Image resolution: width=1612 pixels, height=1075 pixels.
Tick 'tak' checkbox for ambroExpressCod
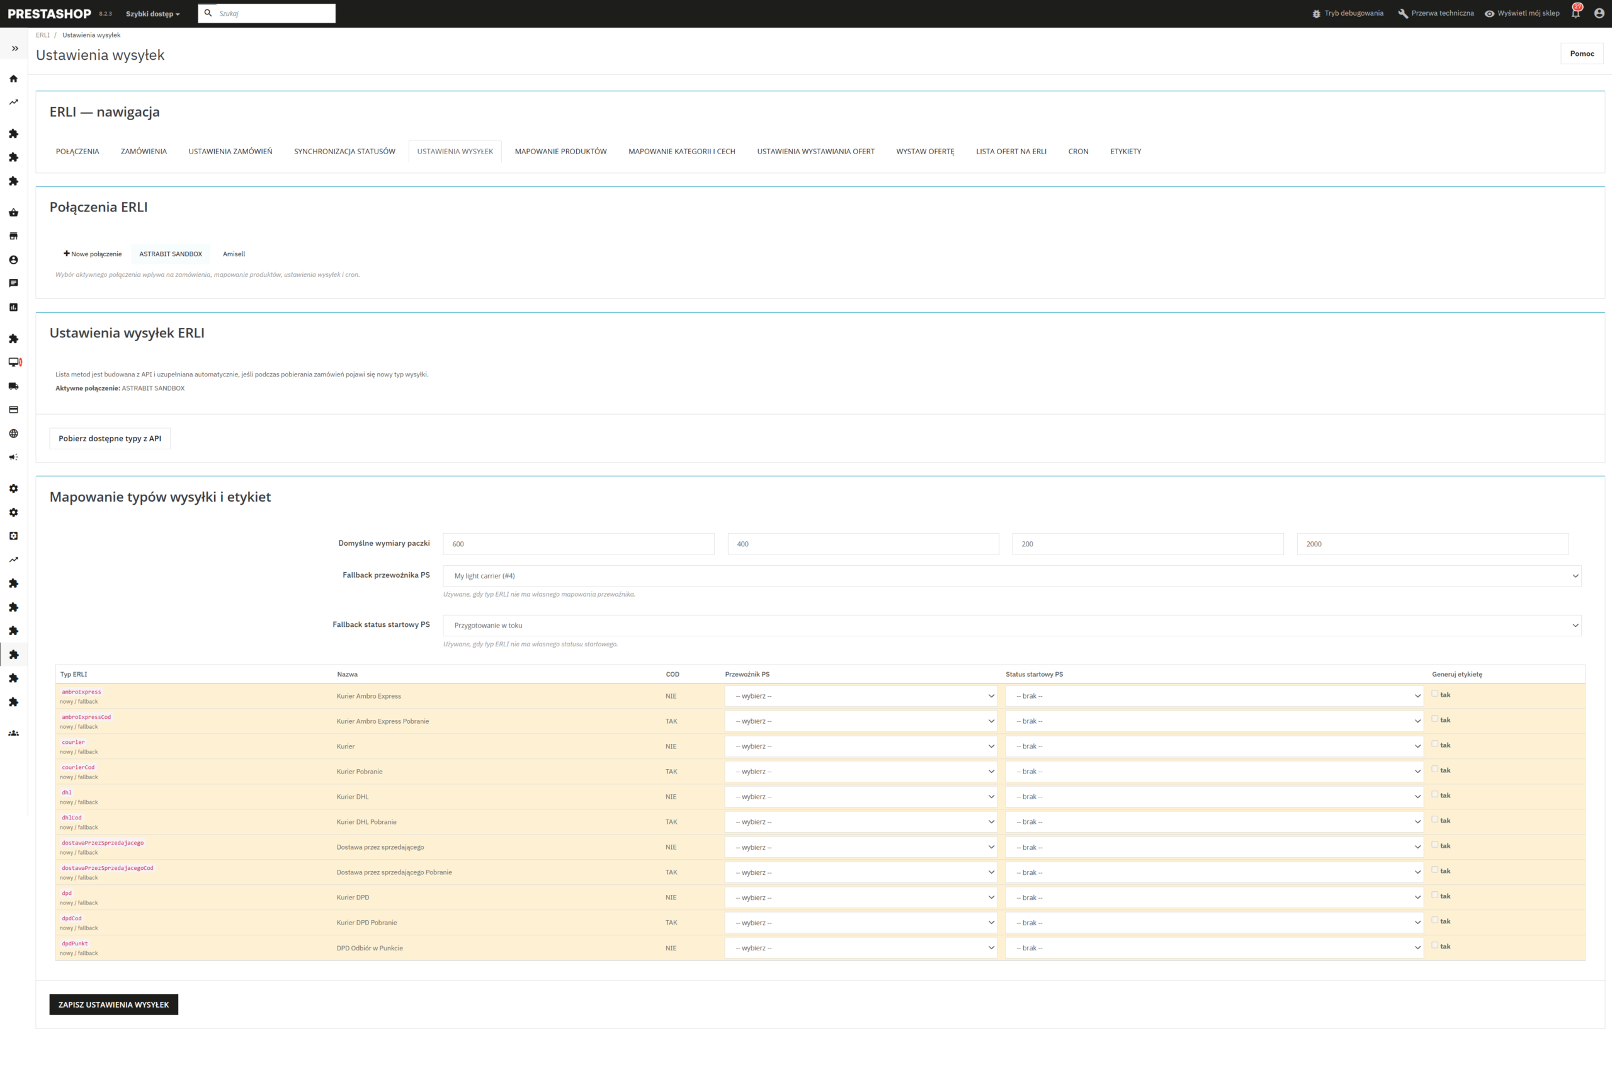coord(1434,719)
